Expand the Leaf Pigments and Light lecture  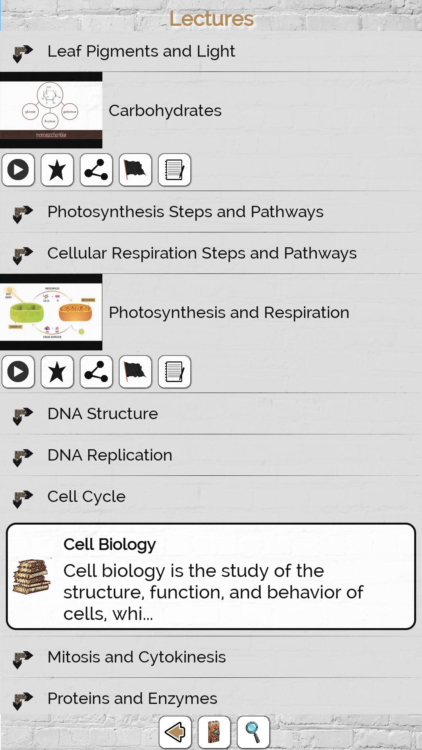coord(141,52)
